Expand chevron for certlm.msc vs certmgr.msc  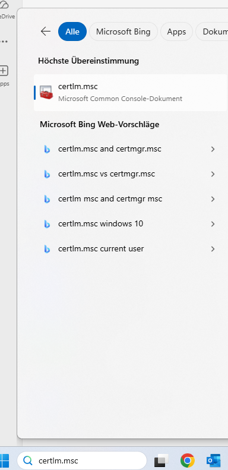pos(213,174)
